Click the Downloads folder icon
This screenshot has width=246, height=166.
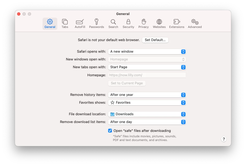point(112,114)
